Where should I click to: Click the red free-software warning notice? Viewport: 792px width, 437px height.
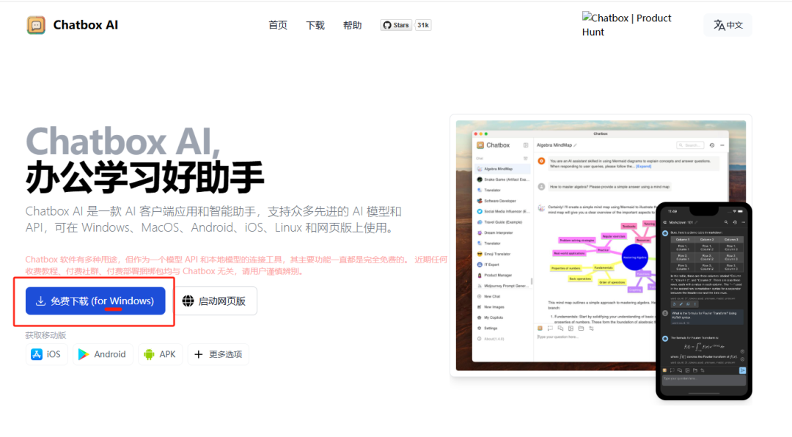point(236,265)
